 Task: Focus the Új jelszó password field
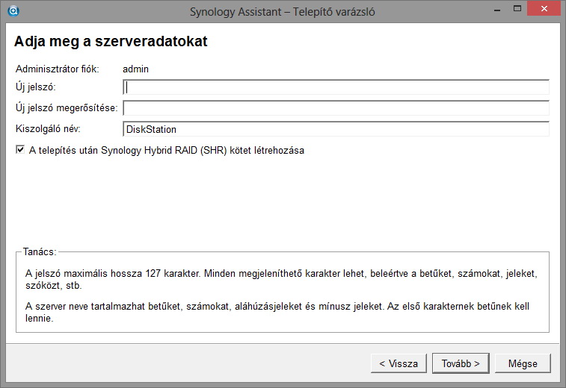336,87
